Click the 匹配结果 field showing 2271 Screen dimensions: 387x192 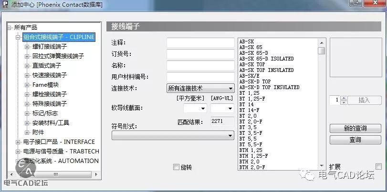click(222, 121)
